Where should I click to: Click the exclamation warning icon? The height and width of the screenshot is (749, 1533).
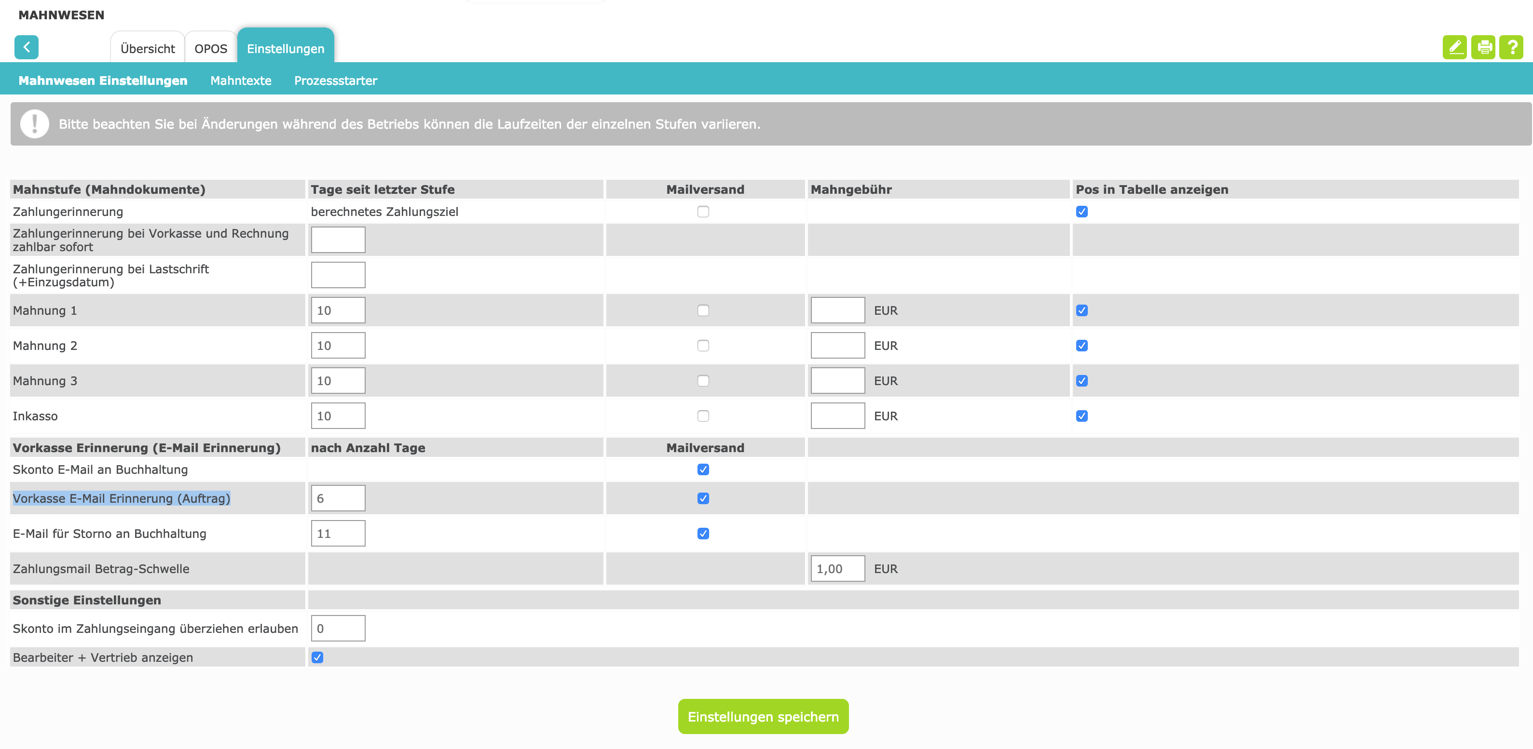[35, 124]
